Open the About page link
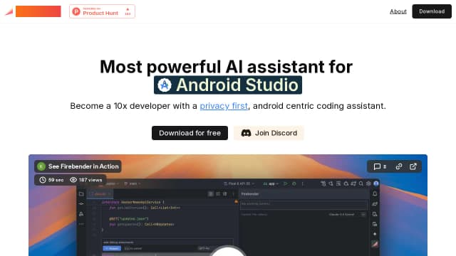Screen dimensions: 456x256 click(x=398, y=11)
